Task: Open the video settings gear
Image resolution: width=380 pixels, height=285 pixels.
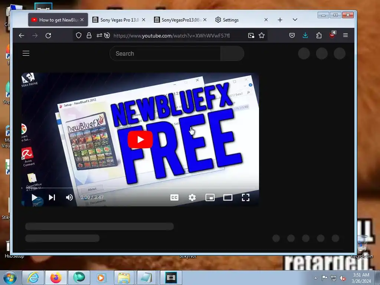Action: (x=192, y=197)
